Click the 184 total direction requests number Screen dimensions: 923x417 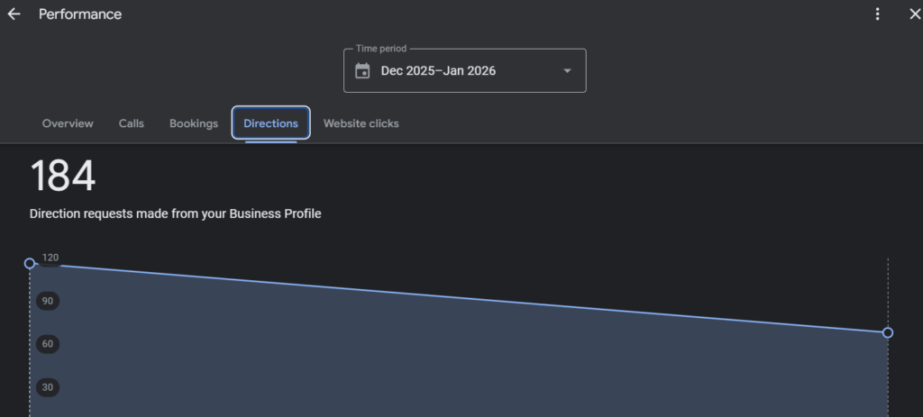63,177
